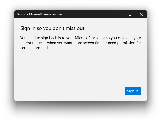Close the Microsoft family features dialog
This screenshot has width=164, height=119.
tap(141, 14)
